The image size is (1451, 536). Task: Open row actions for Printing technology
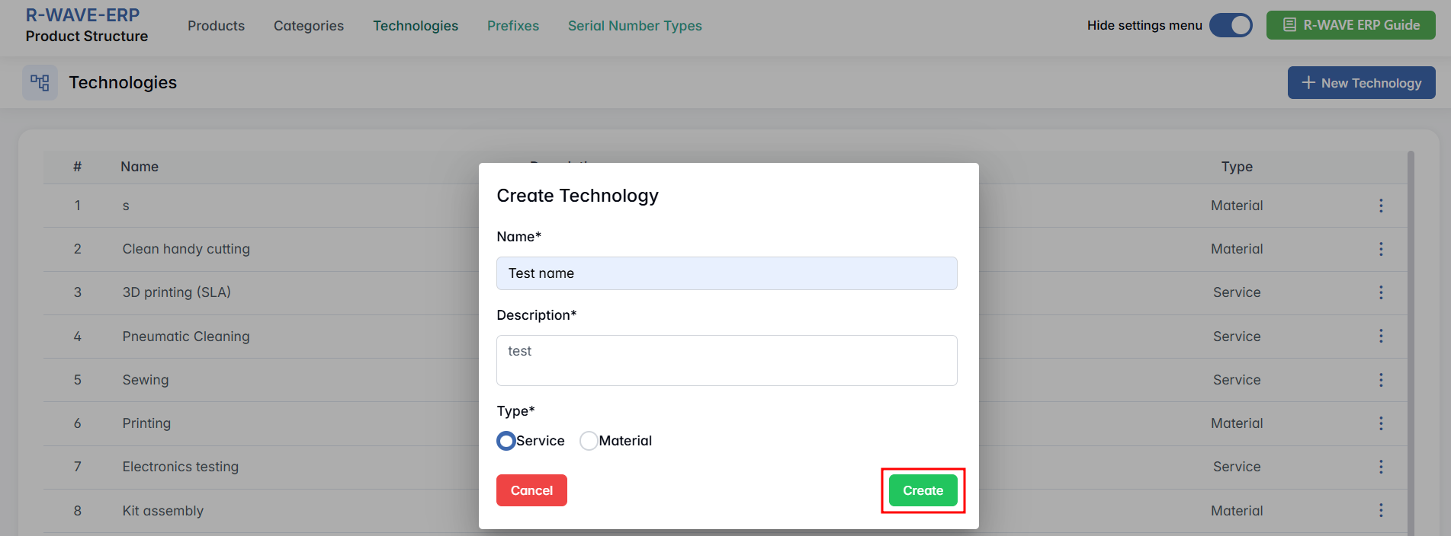1380,423
